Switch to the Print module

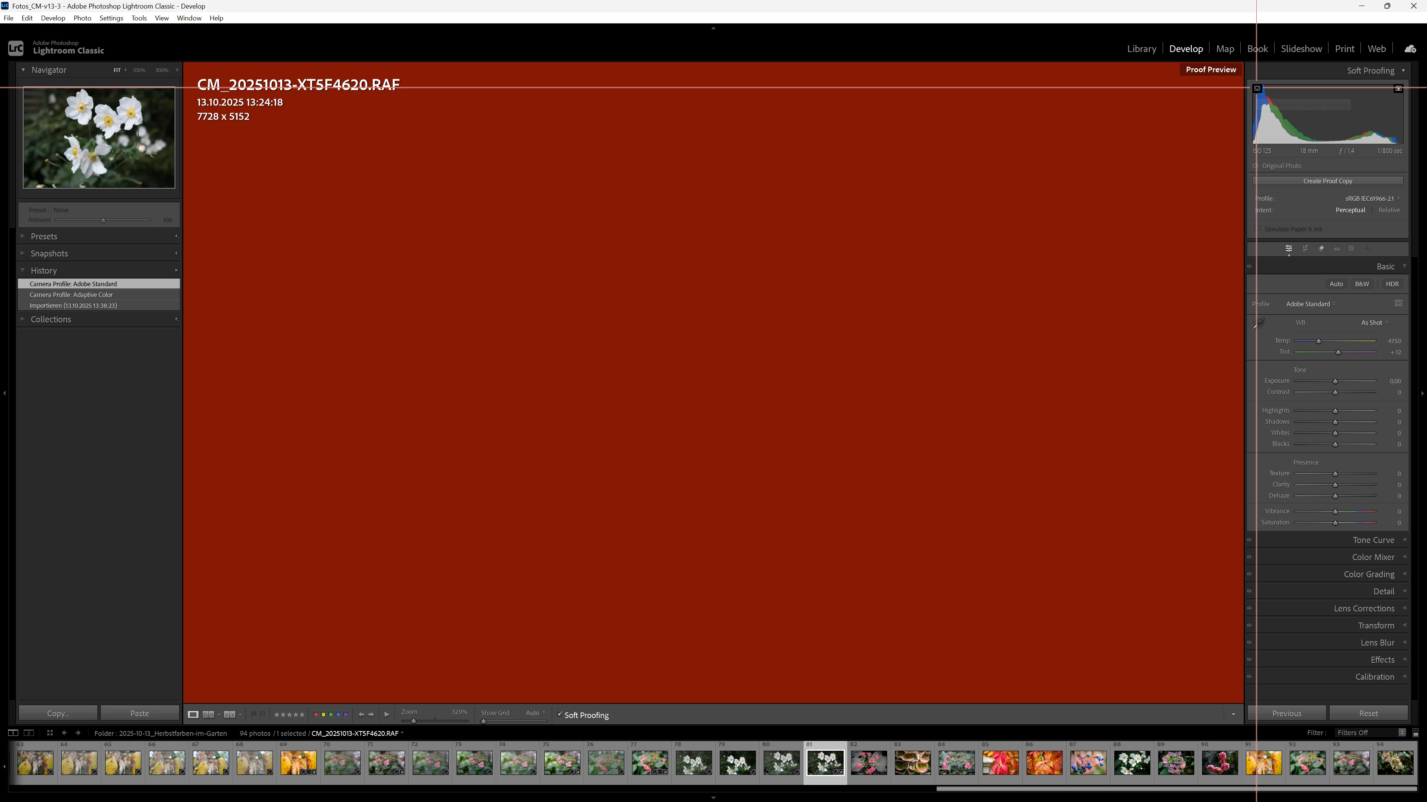pos(1344,49)
